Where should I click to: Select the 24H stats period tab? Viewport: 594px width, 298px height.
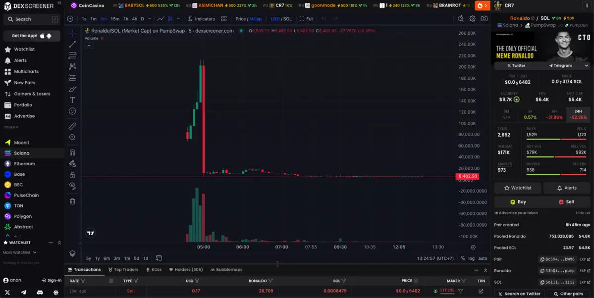pos(578,114)
